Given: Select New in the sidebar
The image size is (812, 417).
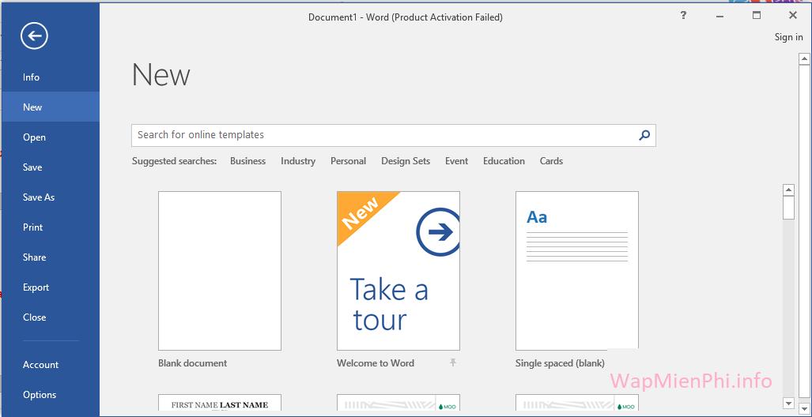Looking at the screenshot, I should [x=50, y=107].
